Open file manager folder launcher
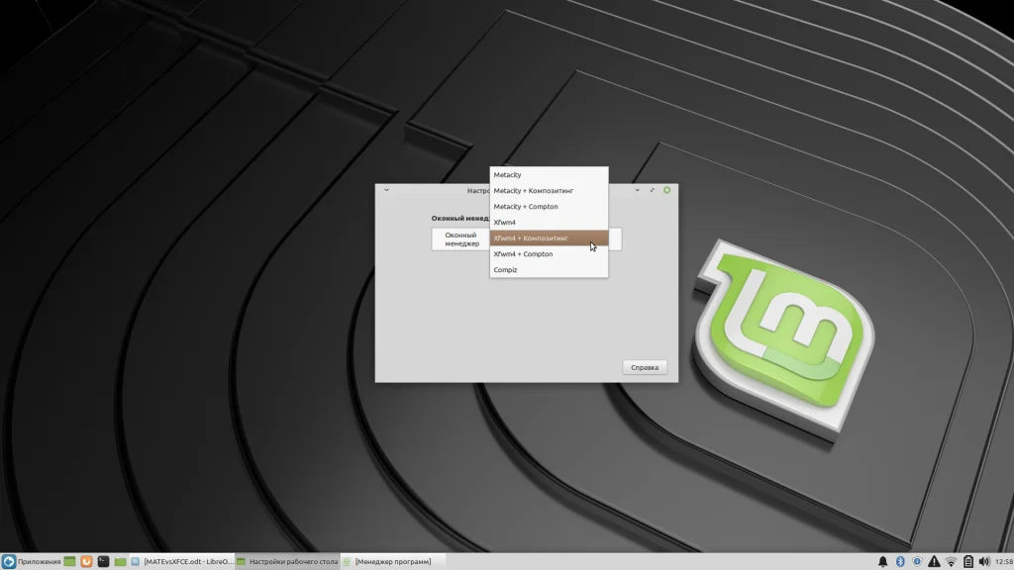The image size is (1014, 570). (x=120, y=562)
